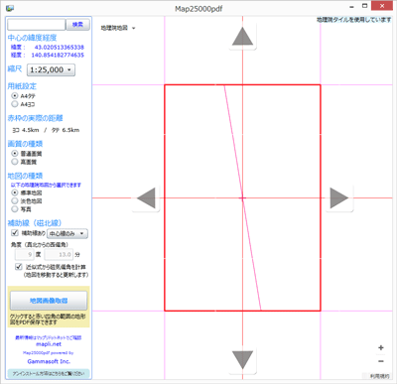The width and height of the screenshot is (397, 384).
Task: Pan the map up with the up arrow
Action: pos(242,37)
